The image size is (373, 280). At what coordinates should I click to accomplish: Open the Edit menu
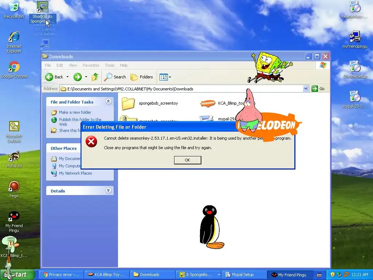pos(60,65)
